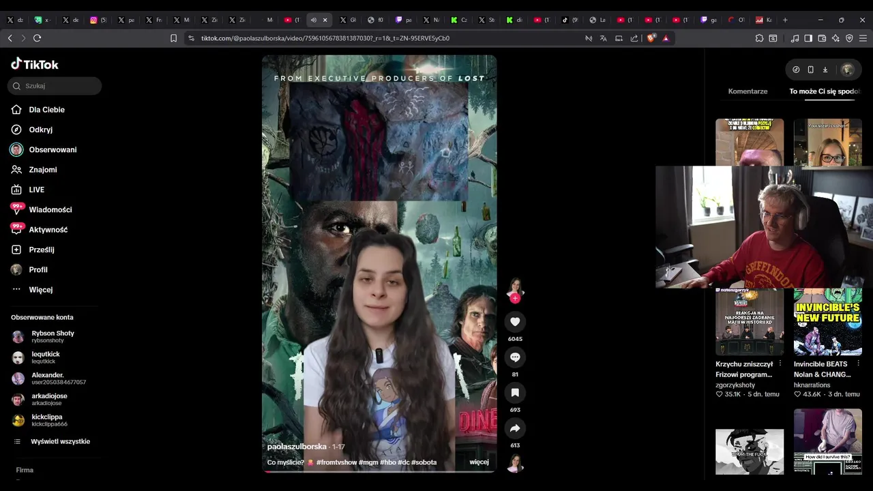Open more options beside Invincible BEATS
The width and height of the screenshot is (873, 491).
click(858, 364)
